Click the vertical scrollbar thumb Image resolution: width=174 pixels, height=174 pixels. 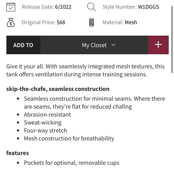[x=172, y=39]
